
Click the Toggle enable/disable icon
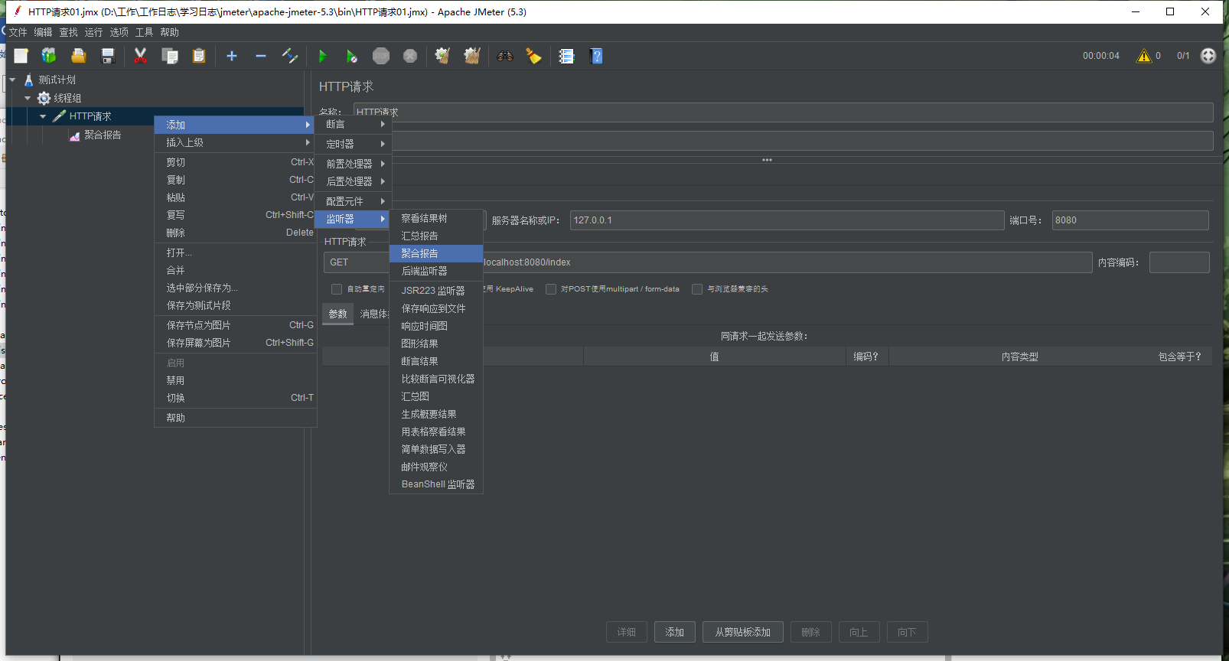coord(290,56)
